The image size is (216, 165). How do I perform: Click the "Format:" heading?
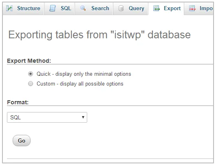click(x=18, y=102)
